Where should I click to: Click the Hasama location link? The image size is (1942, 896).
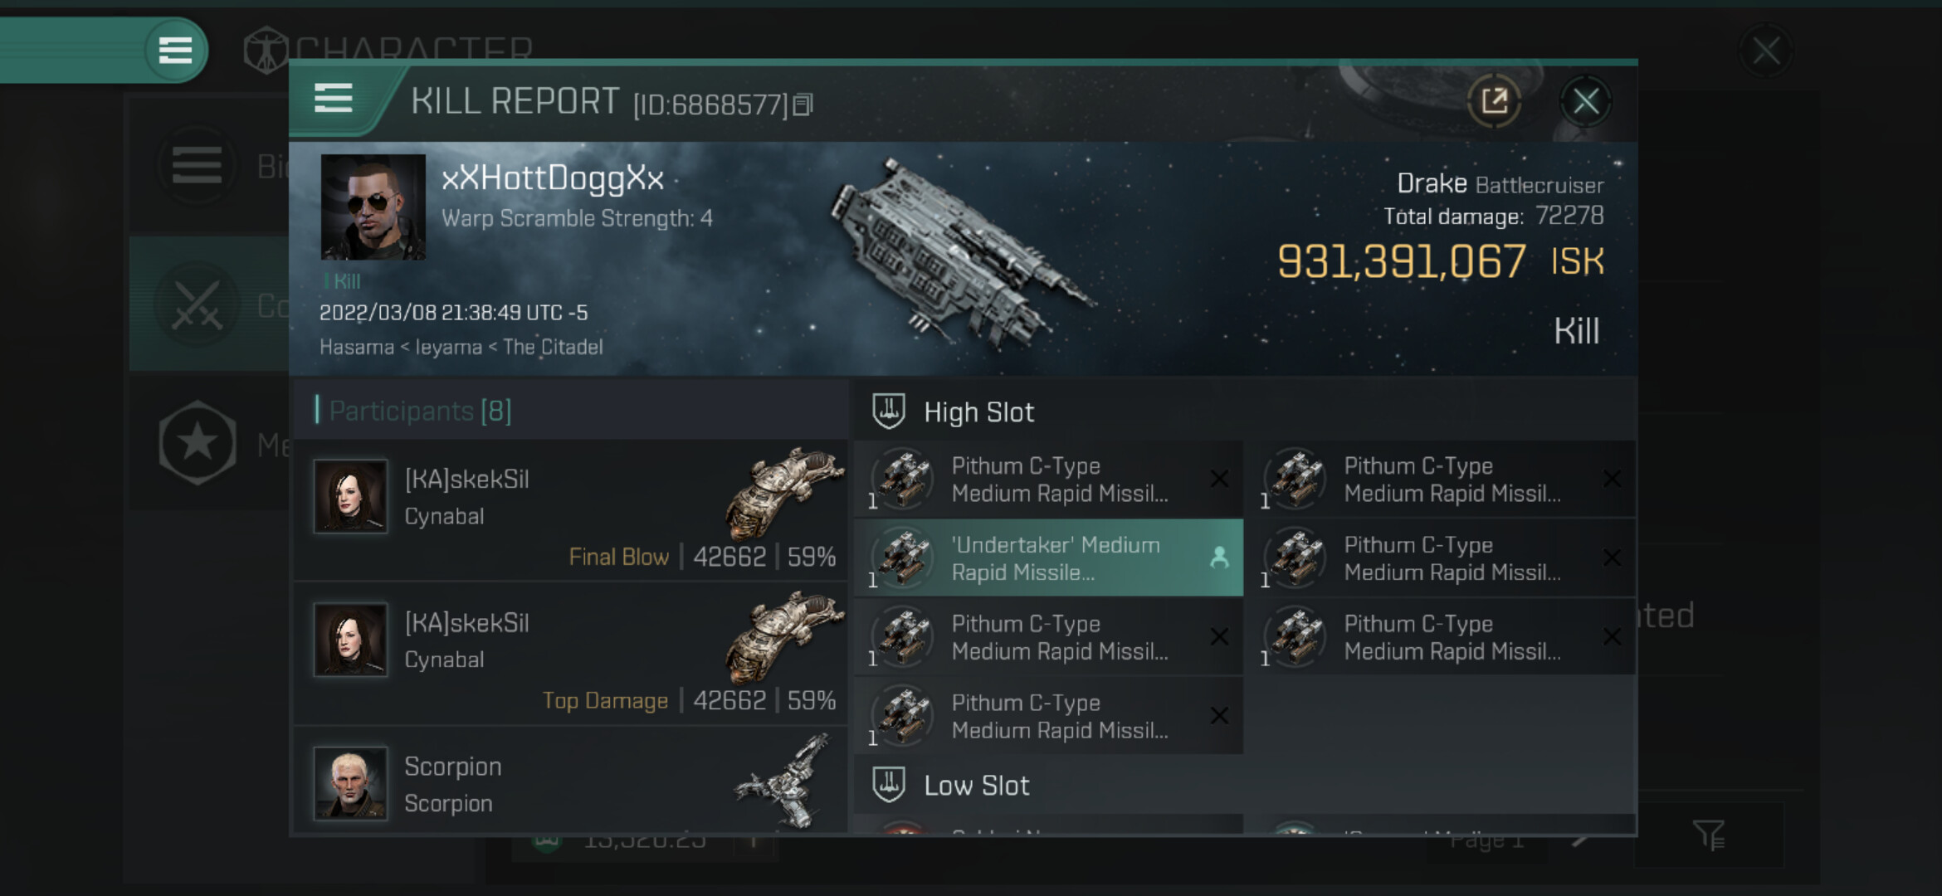[x=356, y=347]
